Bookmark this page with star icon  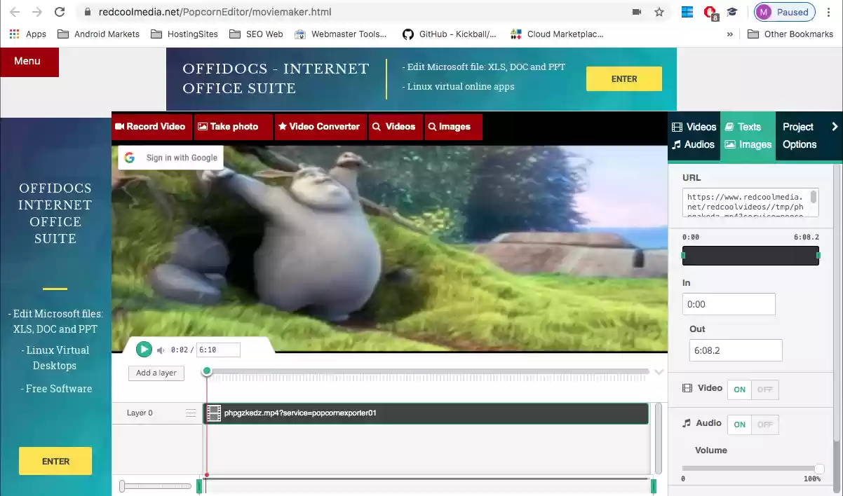[x=659, y=12]
